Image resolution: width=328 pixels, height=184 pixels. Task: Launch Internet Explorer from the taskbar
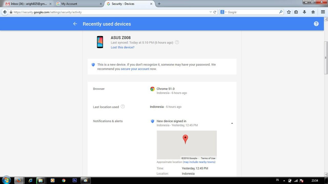click(30, 180)
